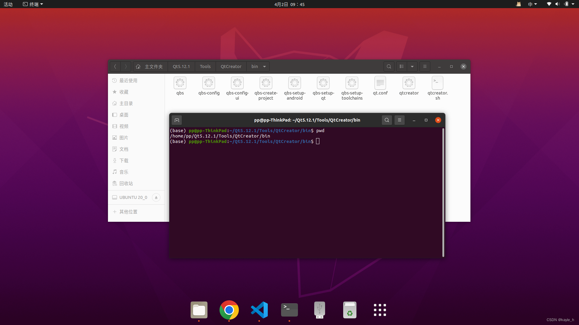Switch to the Tools folder in path bar
579x325 pixels.
[x=205, y=66]
